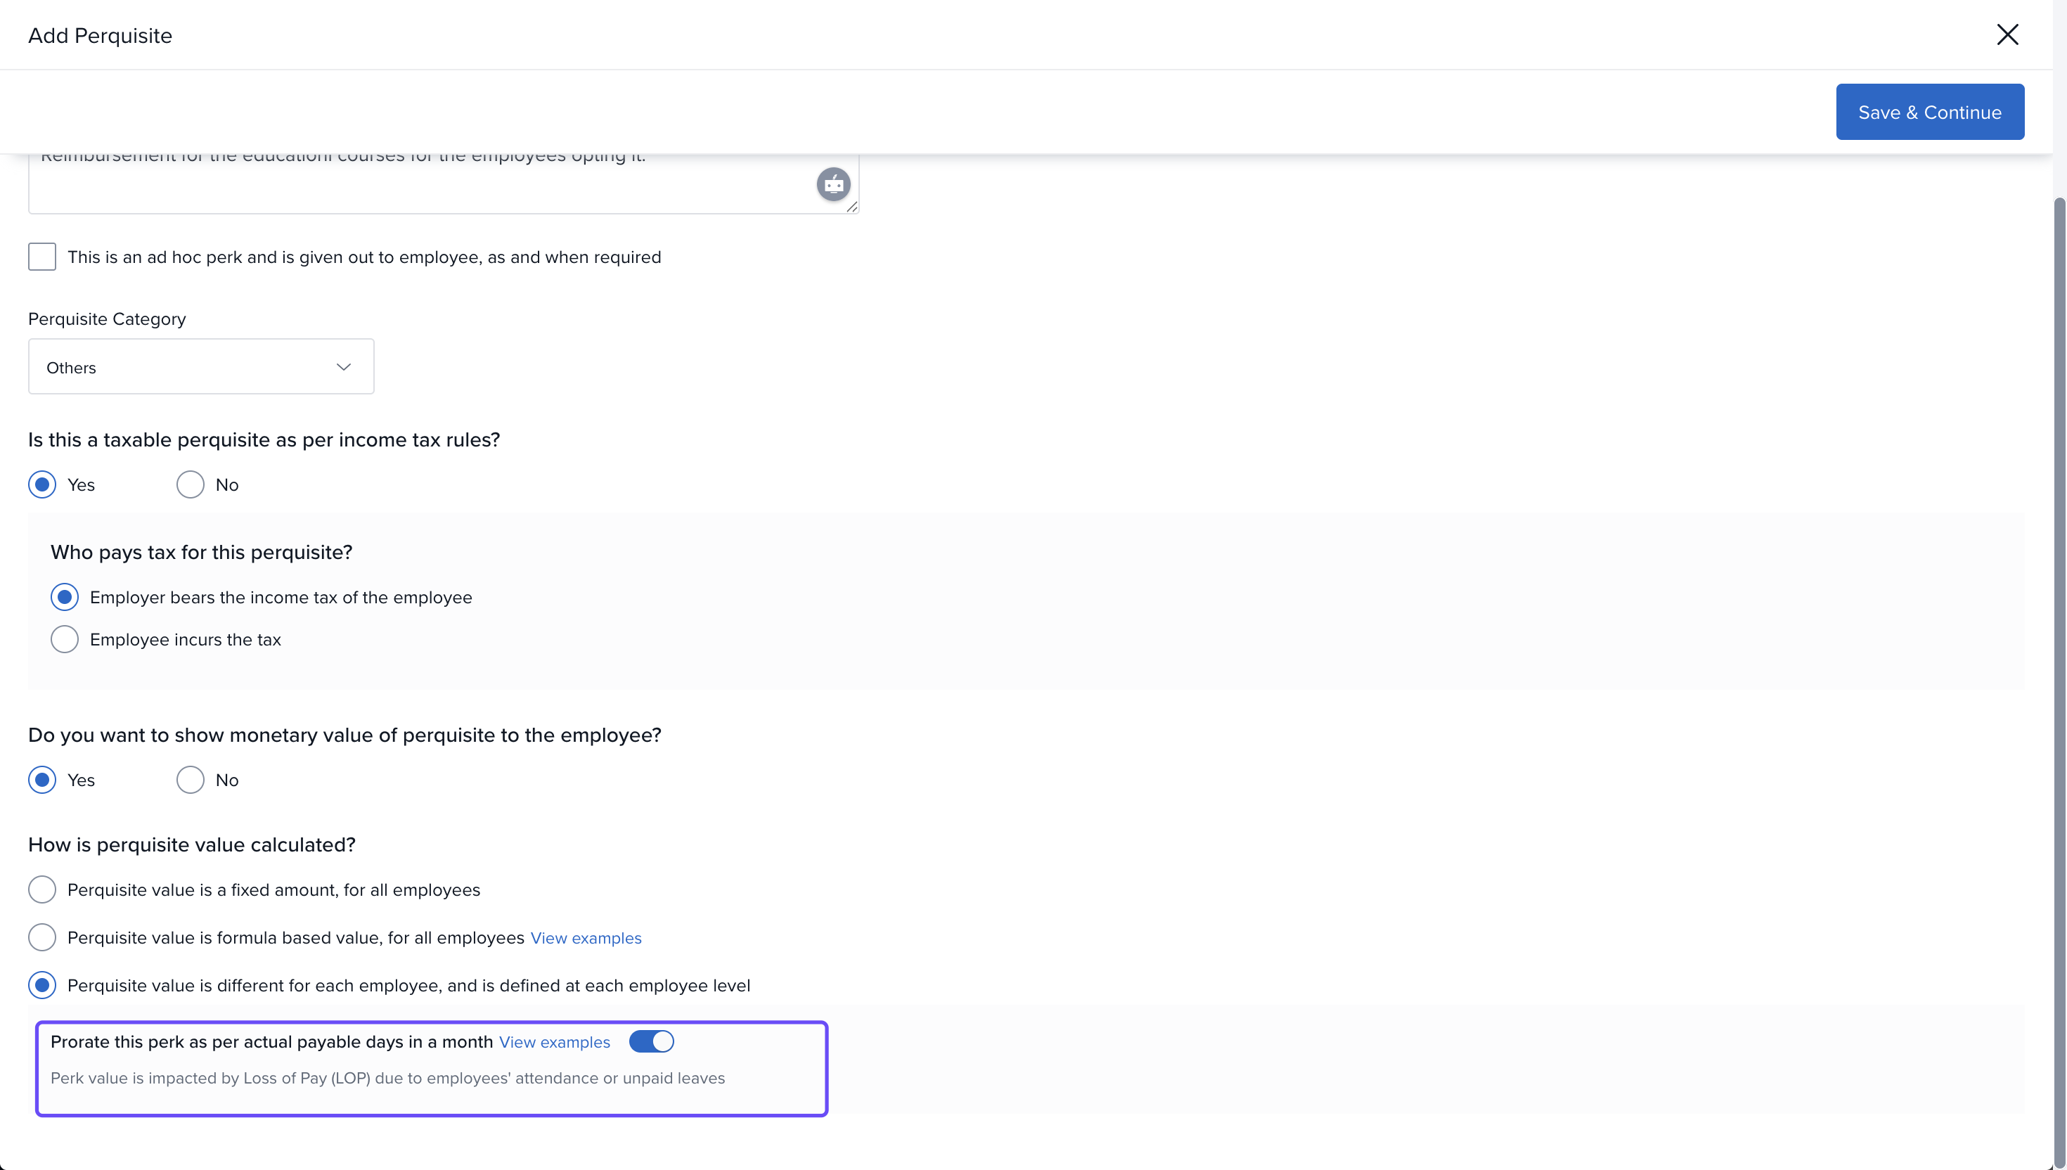This screenshot has width=2067, height=1170.
Task: Click the chevron arrow beside Others
Action: pos(344,367)
